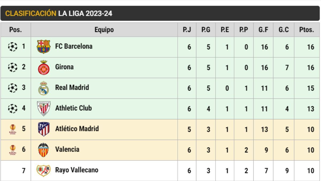Click the Rayo Vallecano team name
The width and height of the screenshot is (321, 181).
click(77, 170)
